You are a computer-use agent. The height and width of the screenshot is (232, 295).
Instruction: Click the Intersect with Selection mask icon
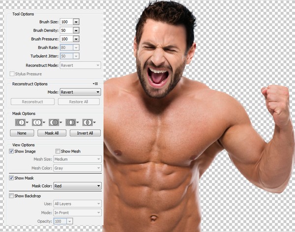coord(70,122)
